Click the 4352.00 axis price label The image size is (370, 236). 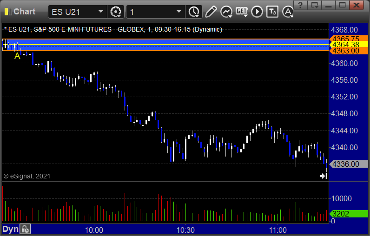coord(344,97)
